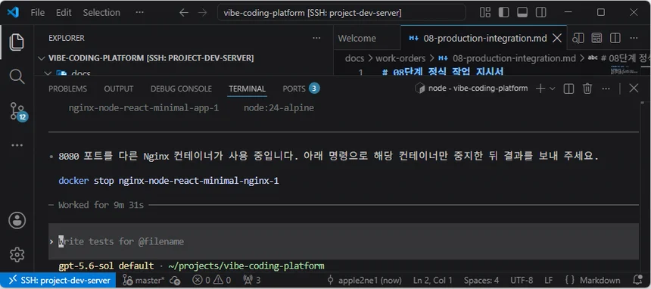Click the Worked for 9m 31s text
This screenshot has height=289, width=651.
click(x=101, y=205)
